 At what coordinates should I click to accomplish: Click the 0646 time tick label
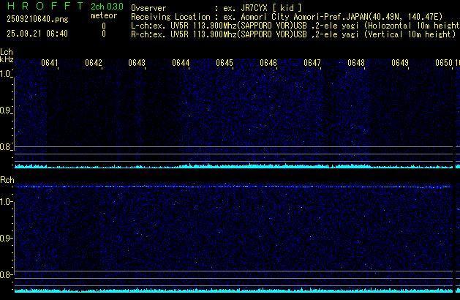pyautogui.click(x=268, y=63)
